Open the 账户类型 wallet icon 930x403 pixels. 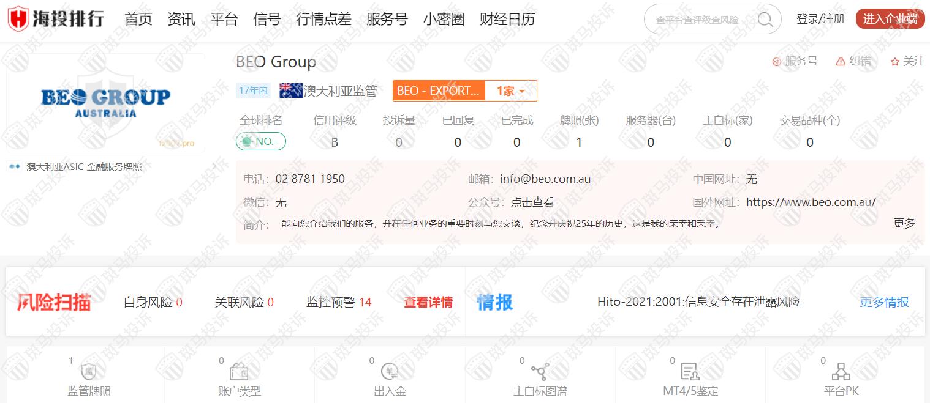[239, 371]
